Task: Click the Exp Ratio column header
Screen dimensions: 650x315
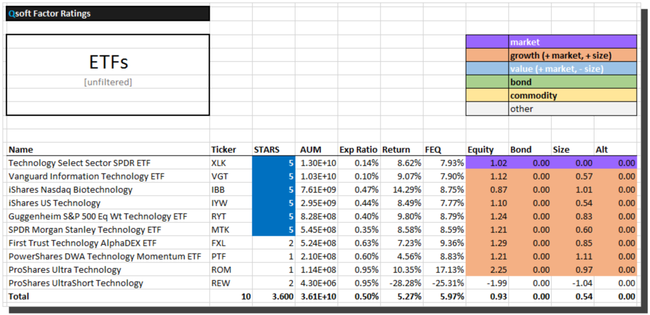Action: coord(359,149)
